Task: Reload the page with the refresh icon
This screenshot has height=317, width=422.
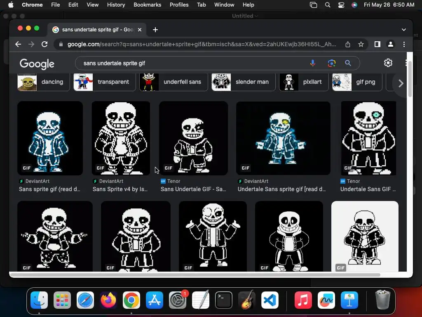Action: 45,44
